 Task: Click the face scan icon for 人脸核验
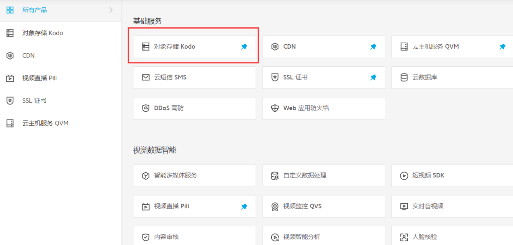coord(404,237)
